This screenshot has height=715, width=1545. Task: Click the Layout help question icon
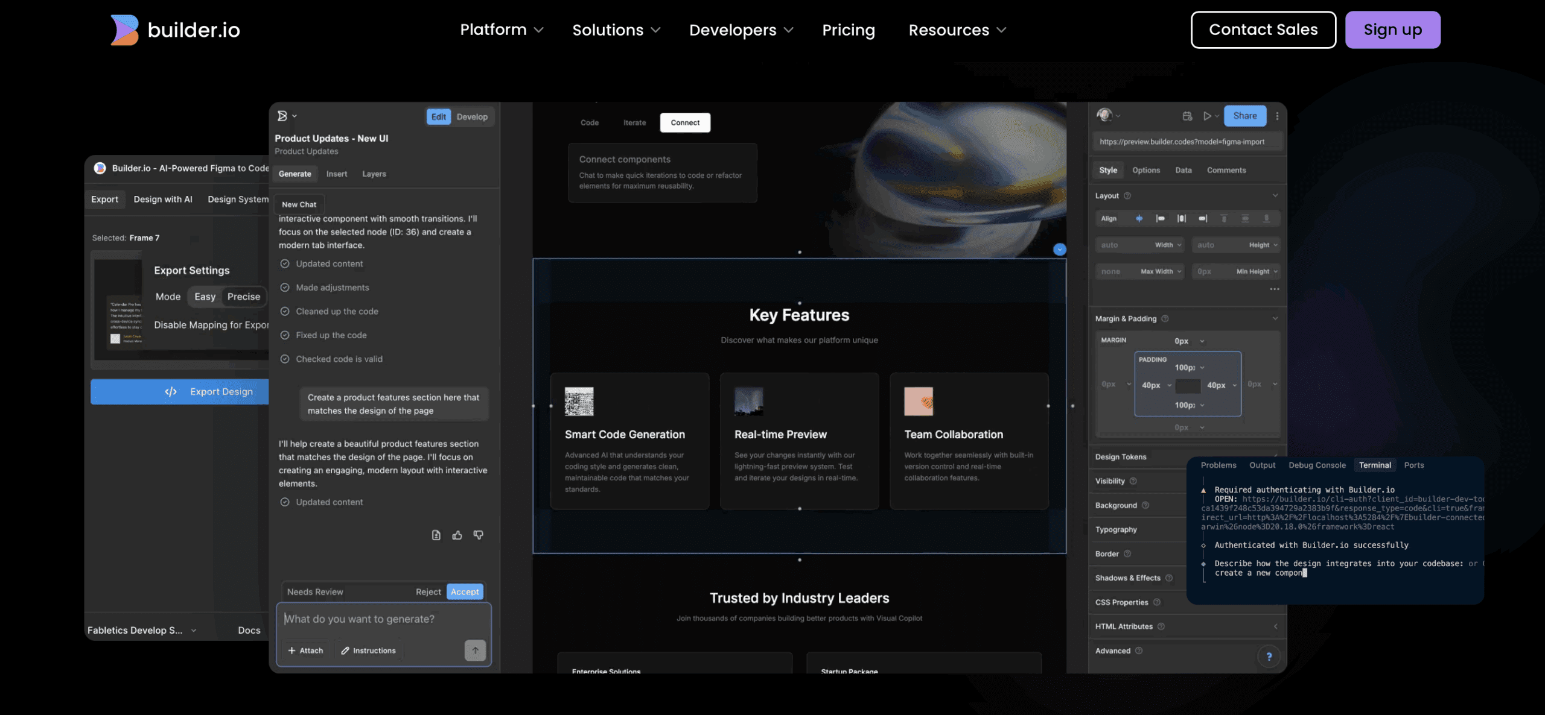tap(1127, 196)
